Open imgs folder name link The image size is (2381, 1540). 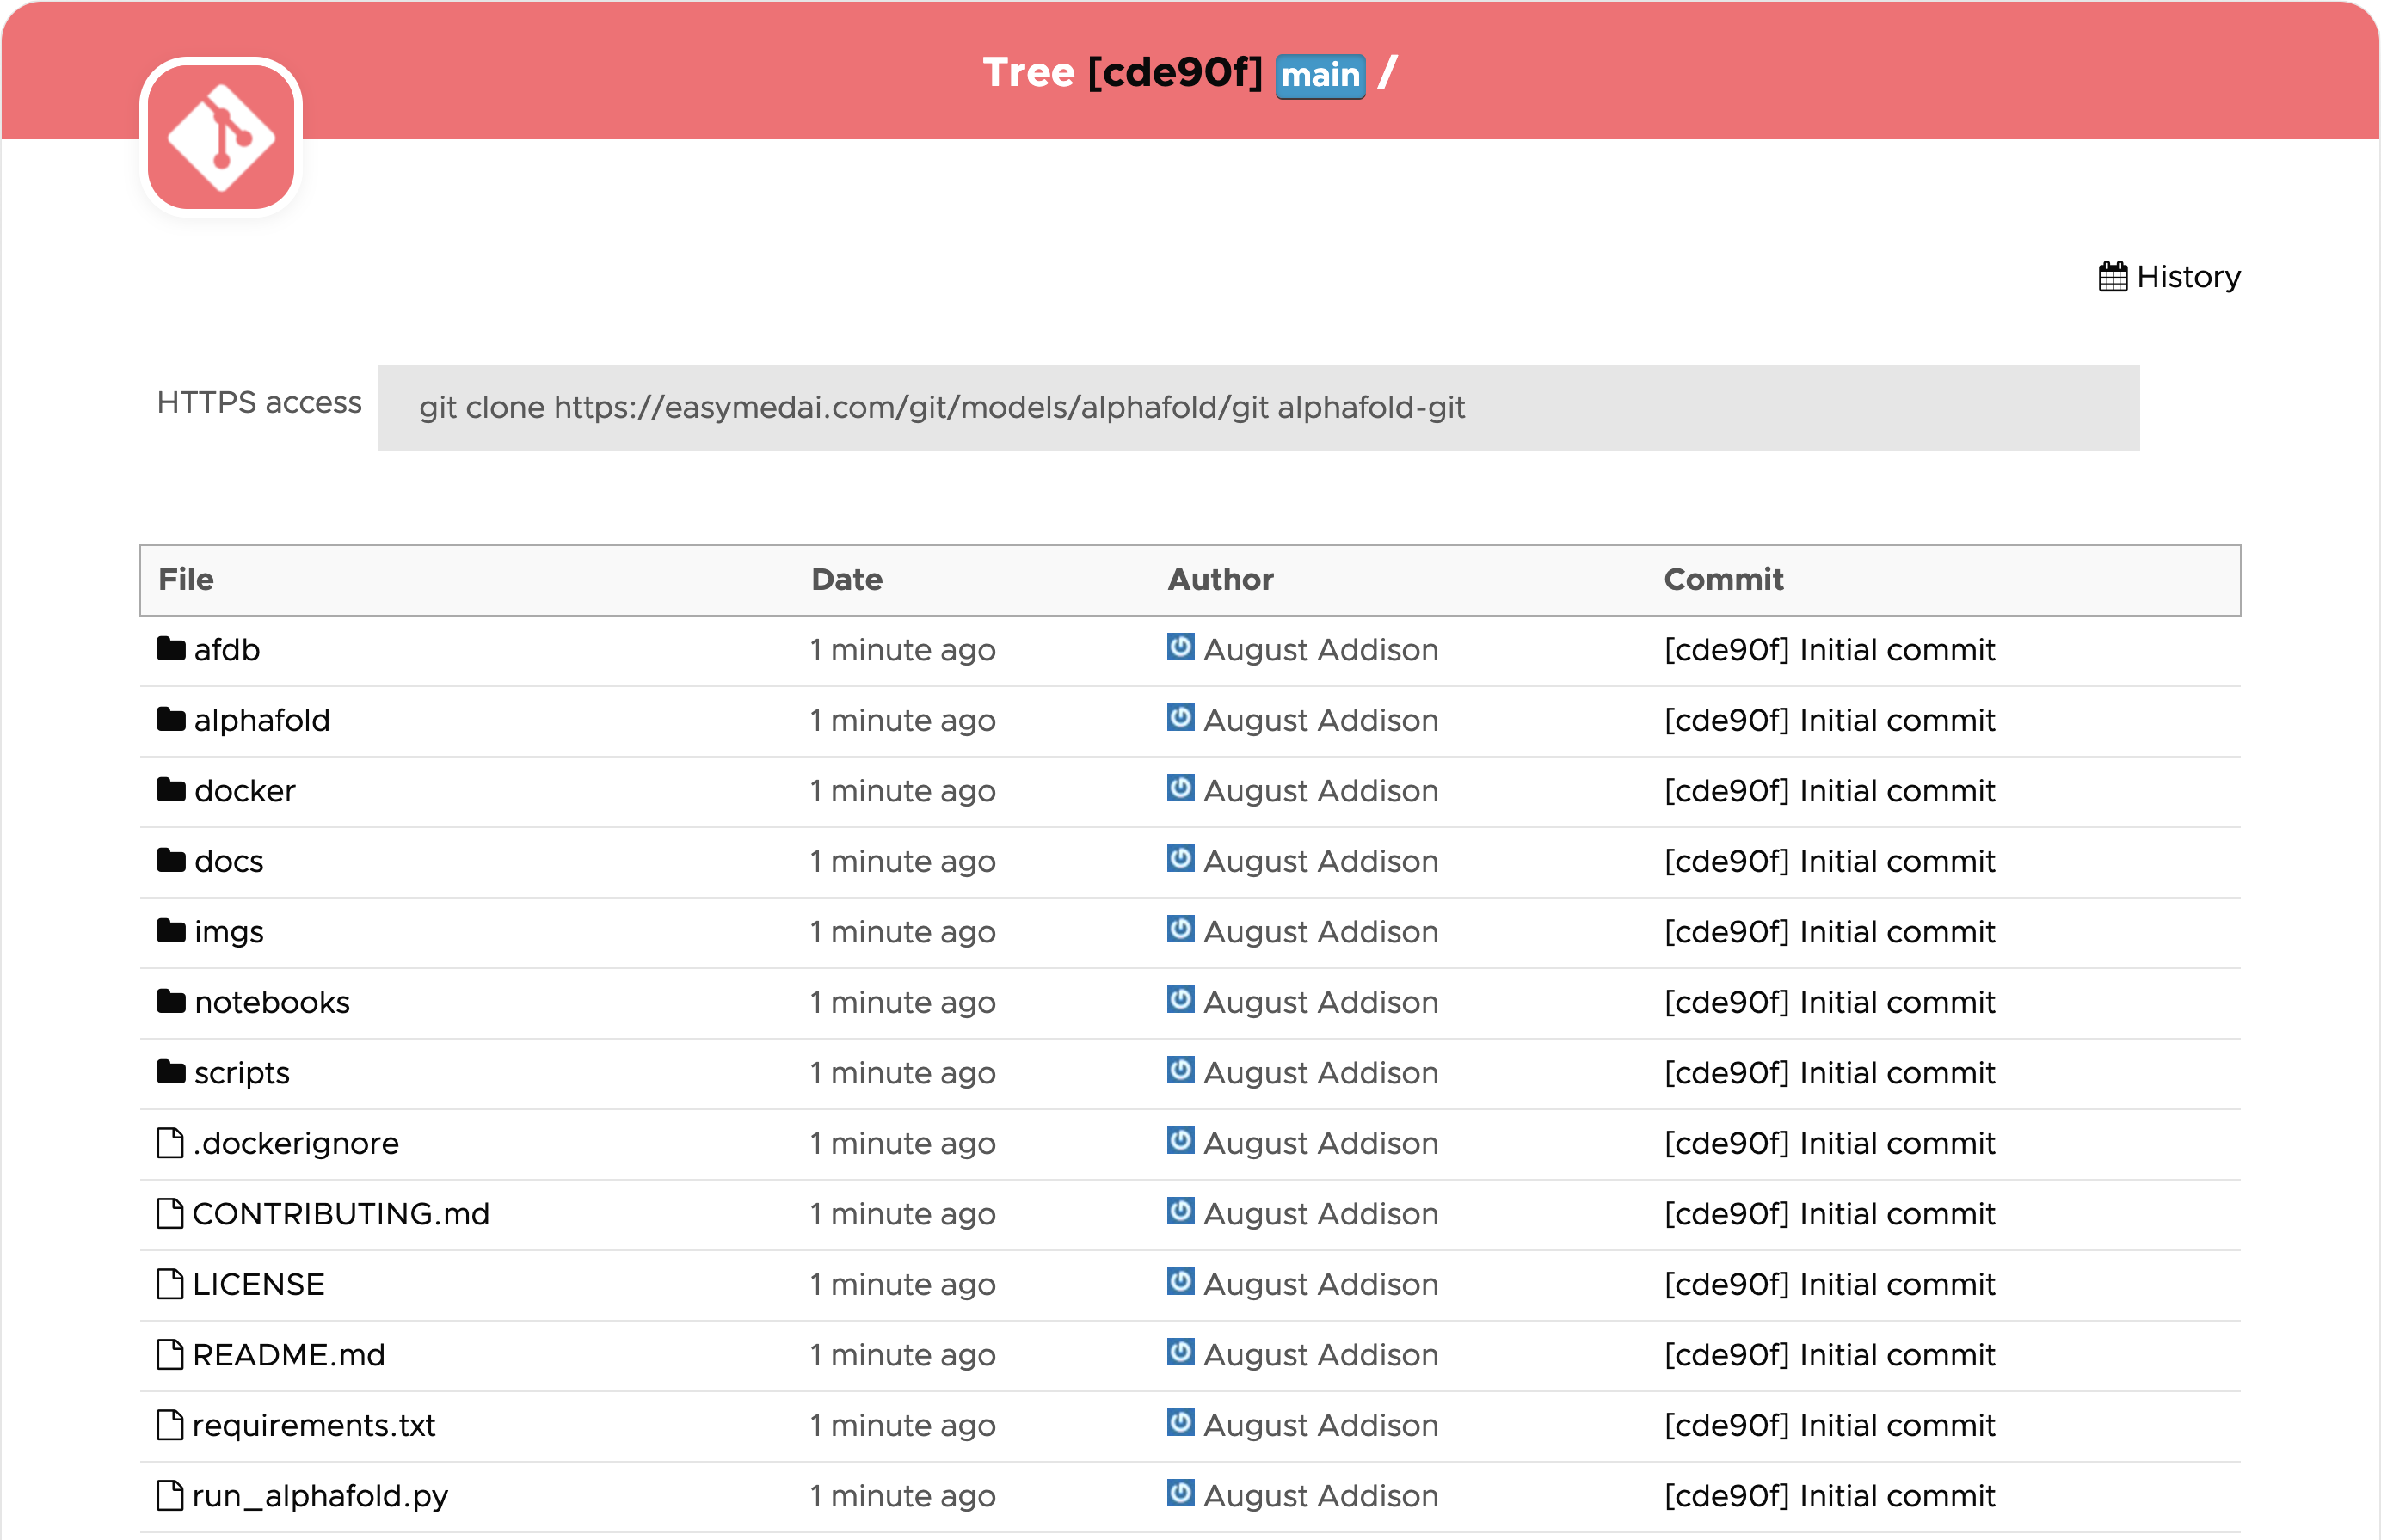229,932
